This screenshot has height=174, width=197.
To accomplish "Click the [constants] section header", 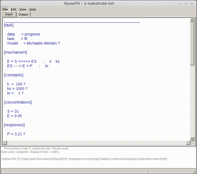I will [14, 75].
